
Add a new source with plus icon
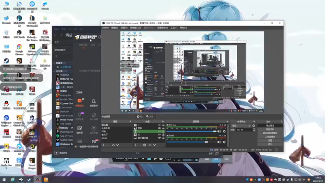pos(136,145)
